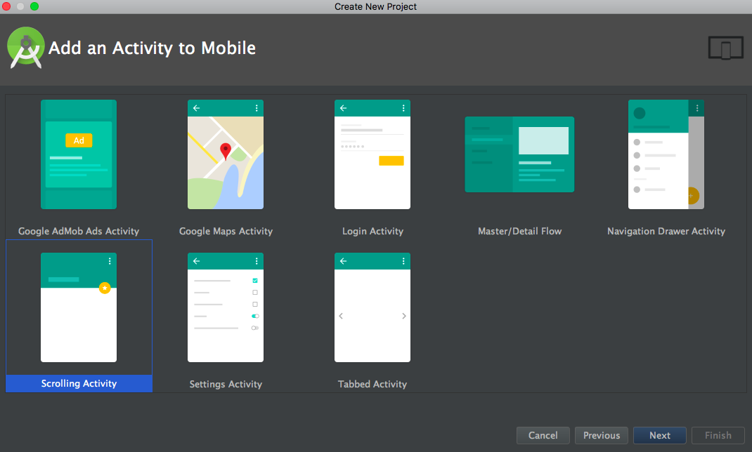Cancel the new project wizard
The width and height of the screenshot is (752, 452).
(x=543, y=435)
